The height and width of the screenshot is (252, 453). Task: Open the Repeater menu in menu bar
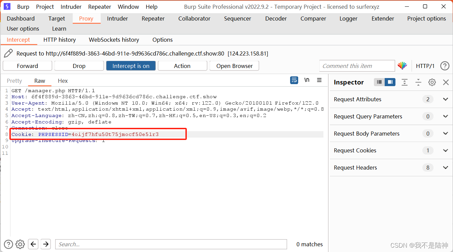click(100, 7)
